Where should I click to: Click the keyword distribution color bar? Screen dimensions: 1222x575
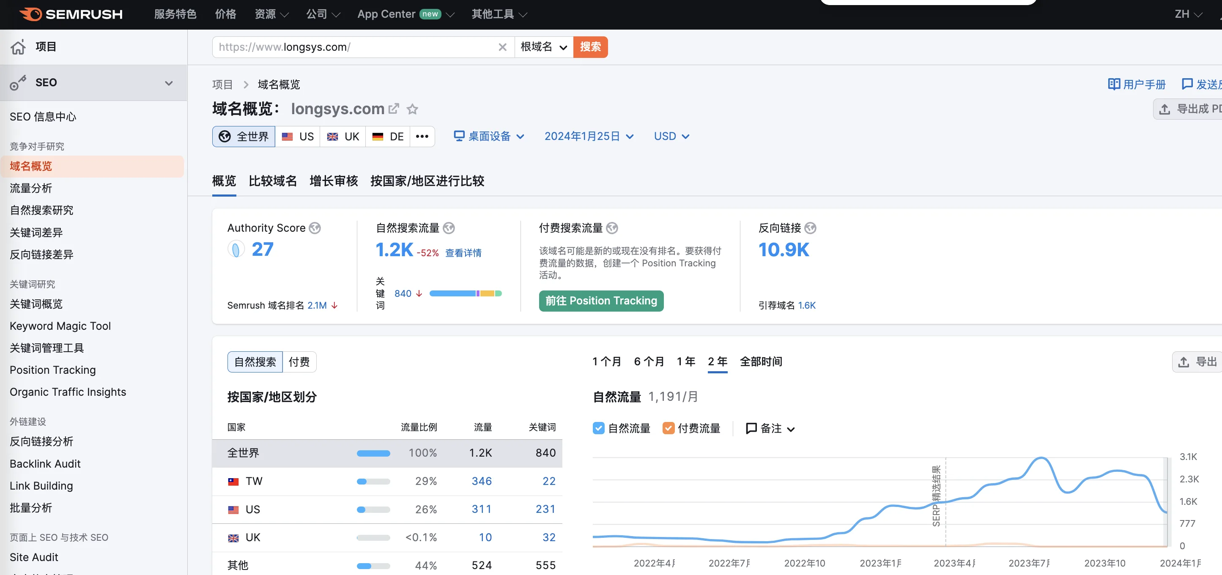click(466, 294)
